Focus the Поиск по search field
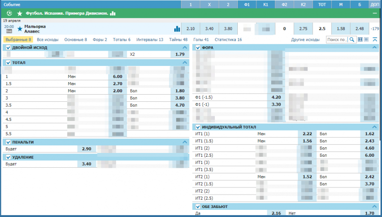The width and height of the screenshot is (382, 217). 337,40
